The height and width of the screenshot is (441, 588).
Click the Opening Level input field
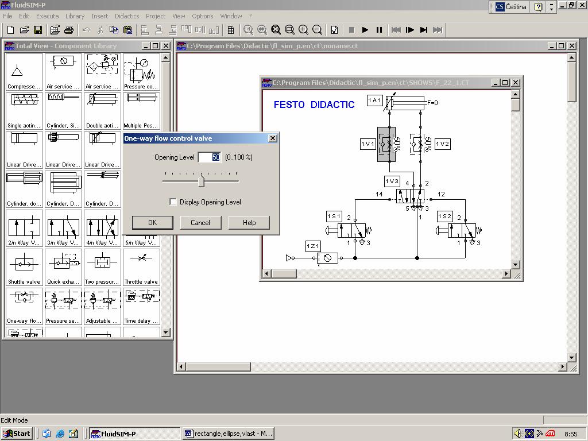(209, 157)
